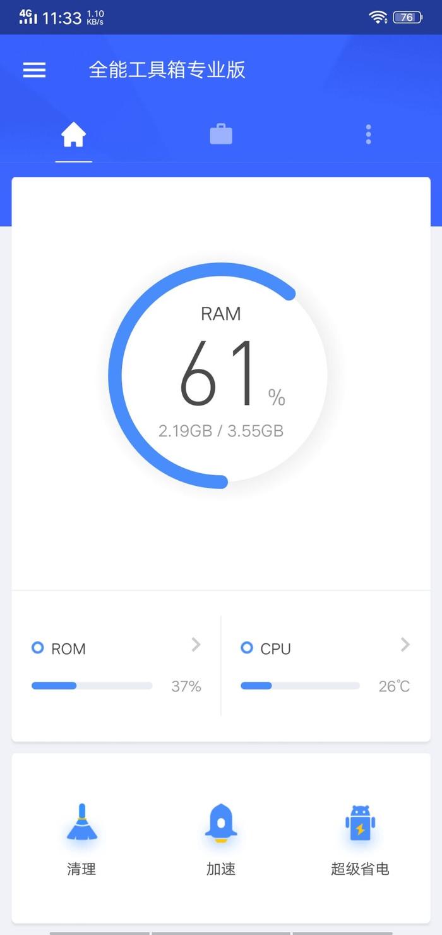442x935 pixels.
Task: Tap the android battery 超级省电 icon
Action: [360, 823]
